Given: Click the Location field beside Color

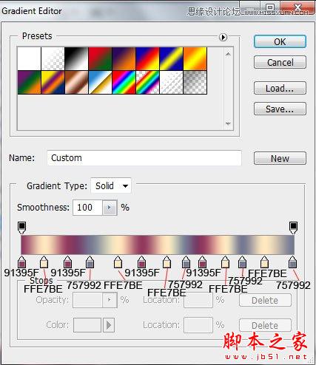Looking at the screenshot, I should point(198,325).
